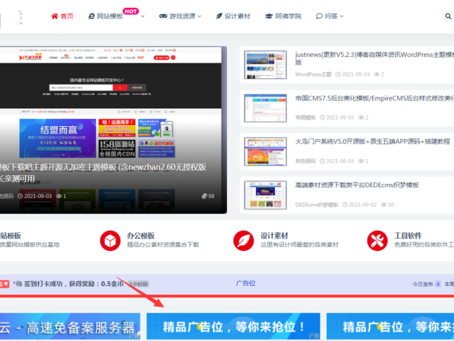The width and height of the screenshot is (454, 341).
Task: Open the 工具软件 category heading
Action: coord(408,236)
